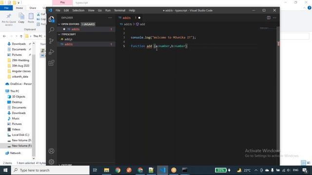The height and width of the screenshot is (175, 312).
Task: Open the Terminal menu
Action: click(x=119, y=10)
